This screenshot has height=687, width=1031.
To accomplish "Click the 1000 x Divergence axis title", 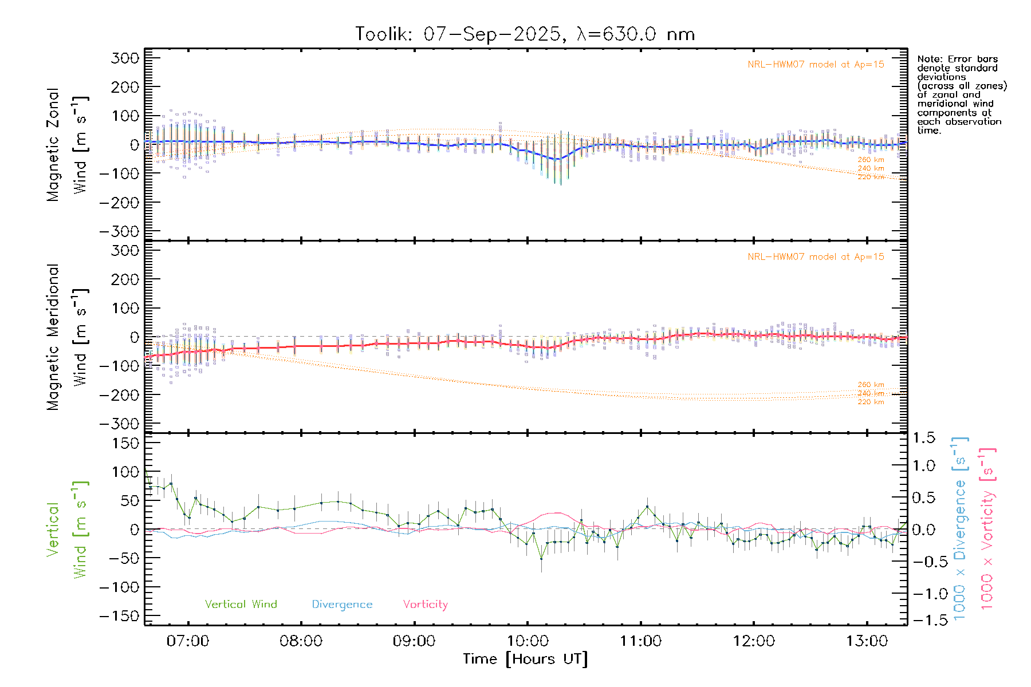I will (x=960, y=528).
